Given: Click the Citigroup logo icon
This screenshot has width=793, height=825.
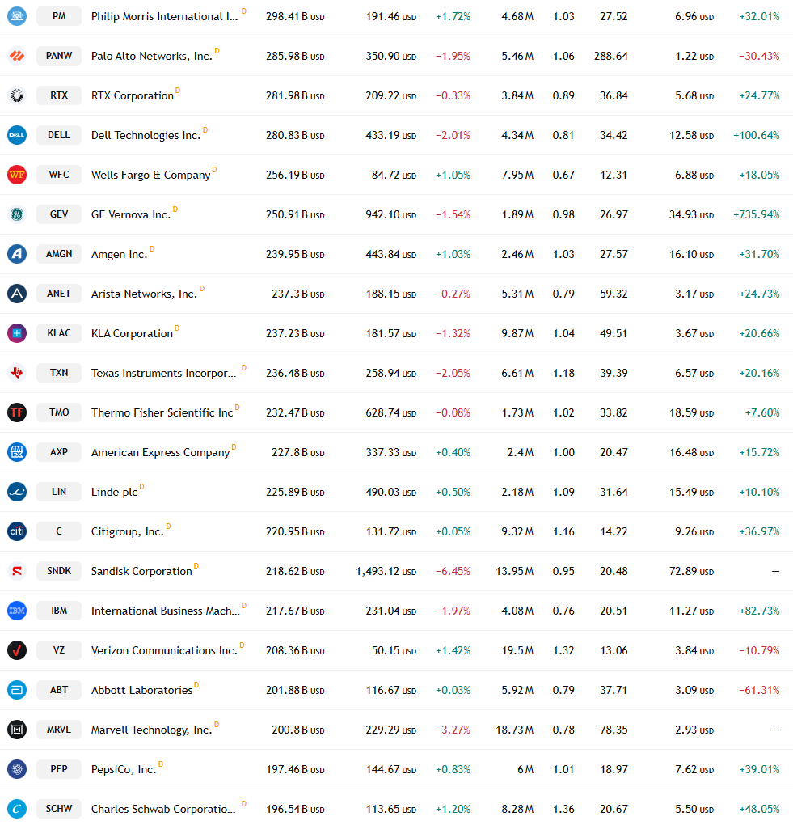Looking at the screenshot, I should (17, 531).
